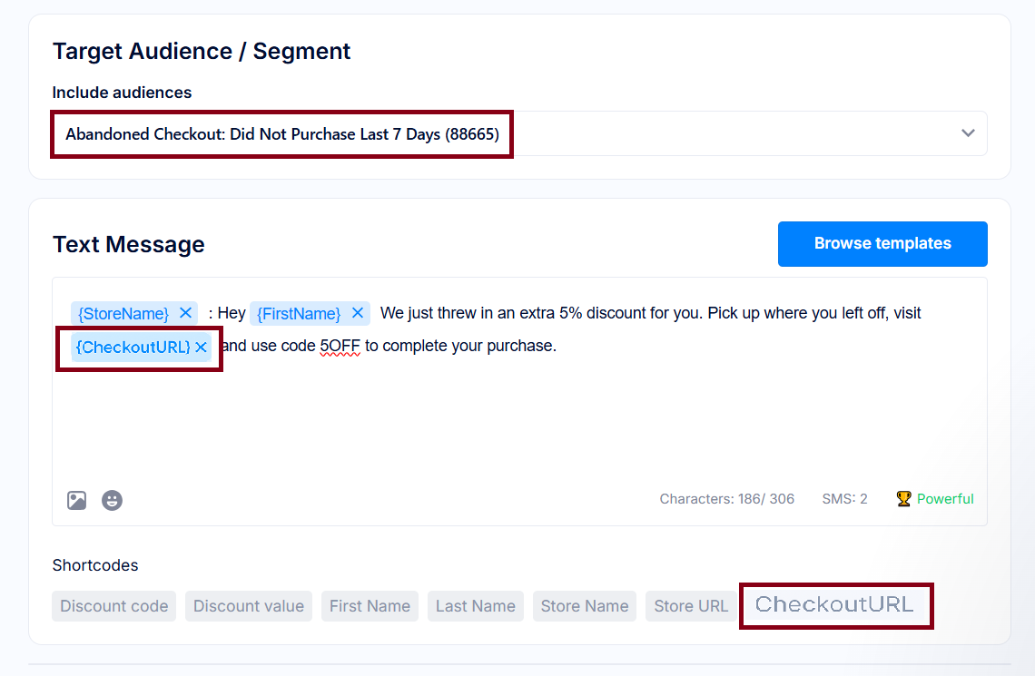Screen dimensions: 1035x676
Task: Open the emoji picker icon
Action: point(113,501)
